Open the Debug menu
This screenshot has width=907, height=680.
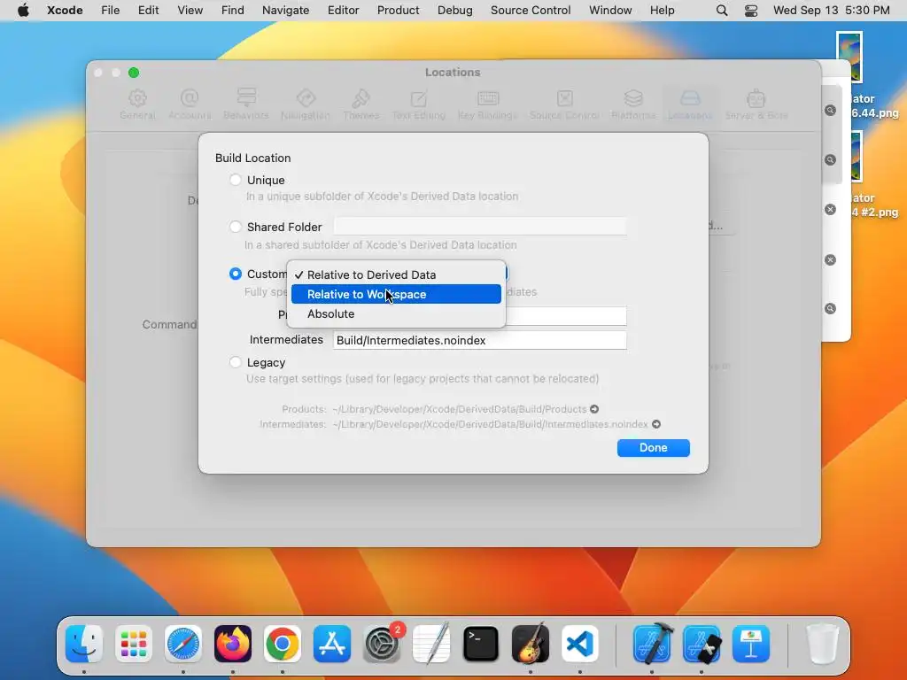pyautogui.click(x=454, y=11)
